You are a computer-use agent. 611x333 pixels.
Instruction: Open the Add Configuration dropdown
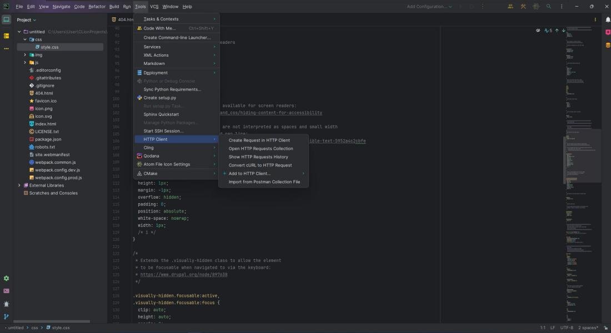point(429,7)
